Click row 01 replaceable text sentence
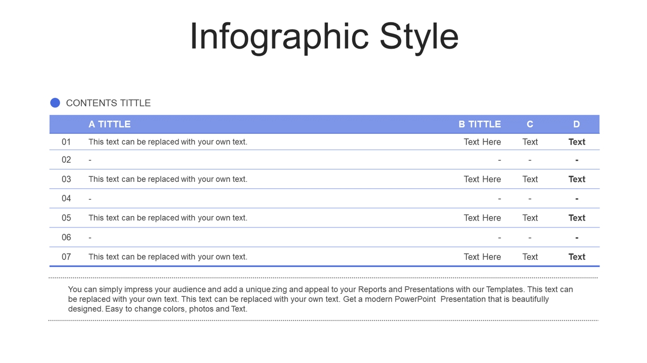The height and width of the screenshot is (363, 647). point(168,142)
